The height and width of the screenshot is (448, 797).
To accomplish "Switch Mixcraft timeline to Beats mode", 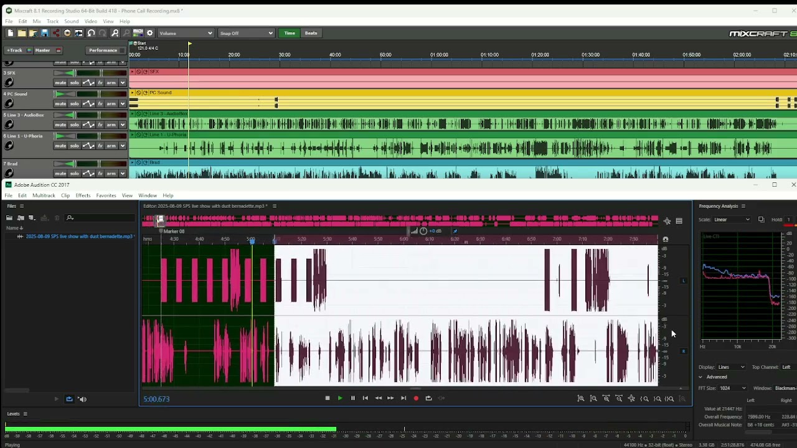I will [311, 33].
